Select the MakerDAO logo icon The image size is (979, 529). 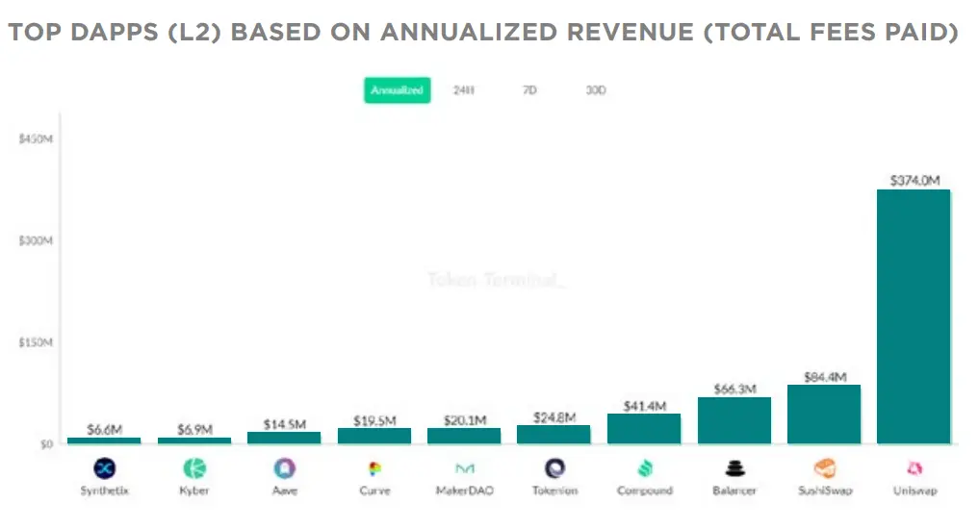click(465, 468)
